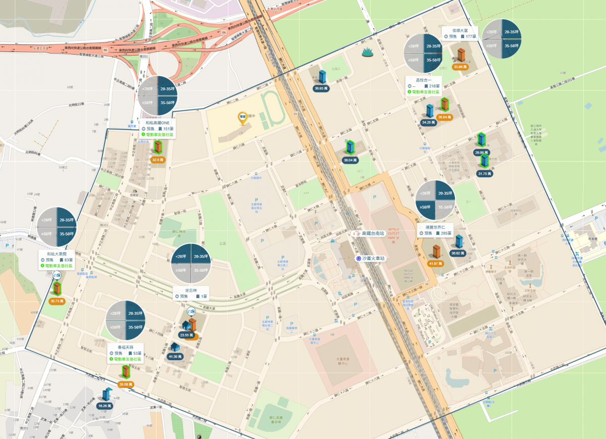Select the building marker priced 30.73萬
The height and width of the screenshot is (439, 606).
(x=58, y=289)
